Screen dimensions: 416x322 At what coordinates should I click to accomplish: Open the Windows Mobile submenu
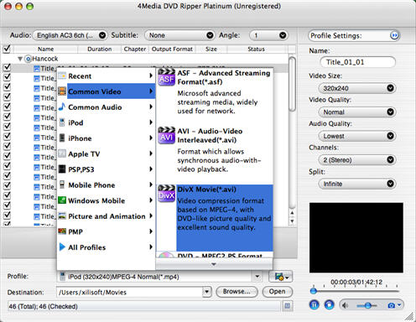[x=107, y=200]
